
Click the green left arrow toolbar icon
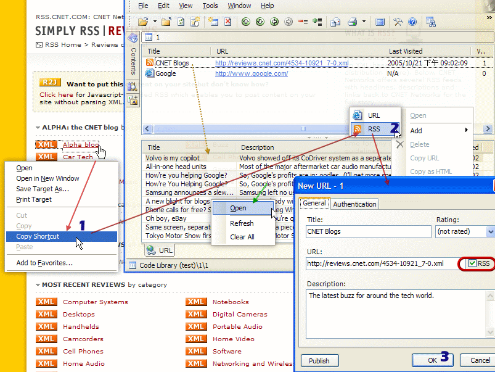(x=274, y=22)
